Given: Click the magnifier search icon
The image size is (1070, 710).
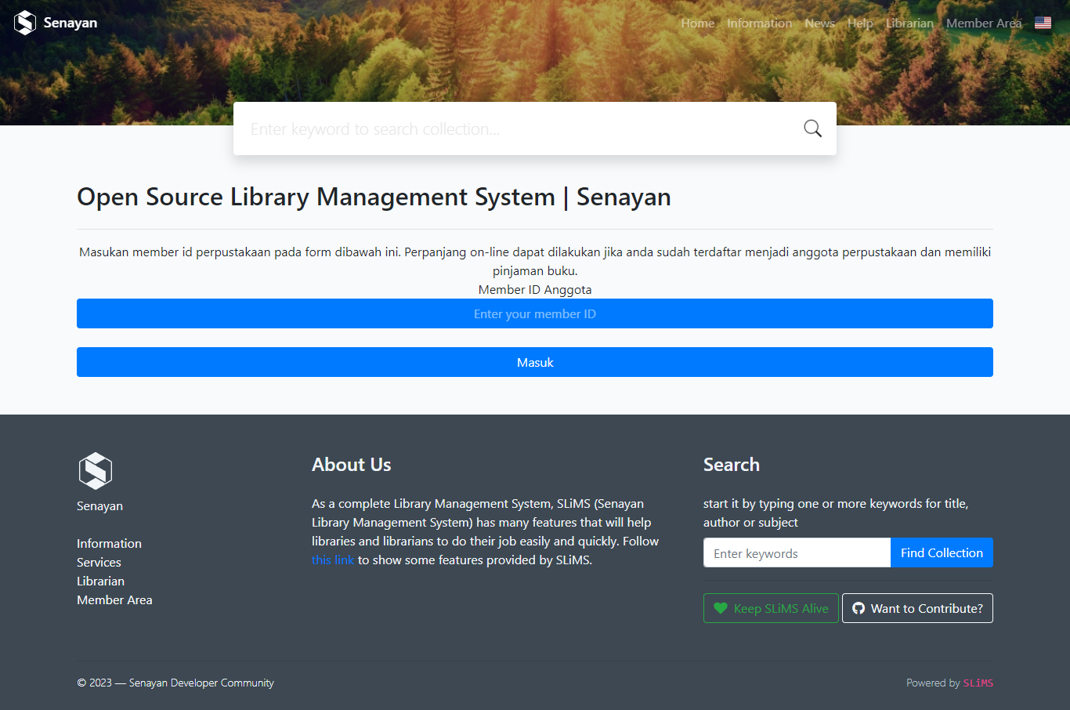Looking at the screenshot, I should 813,129.
